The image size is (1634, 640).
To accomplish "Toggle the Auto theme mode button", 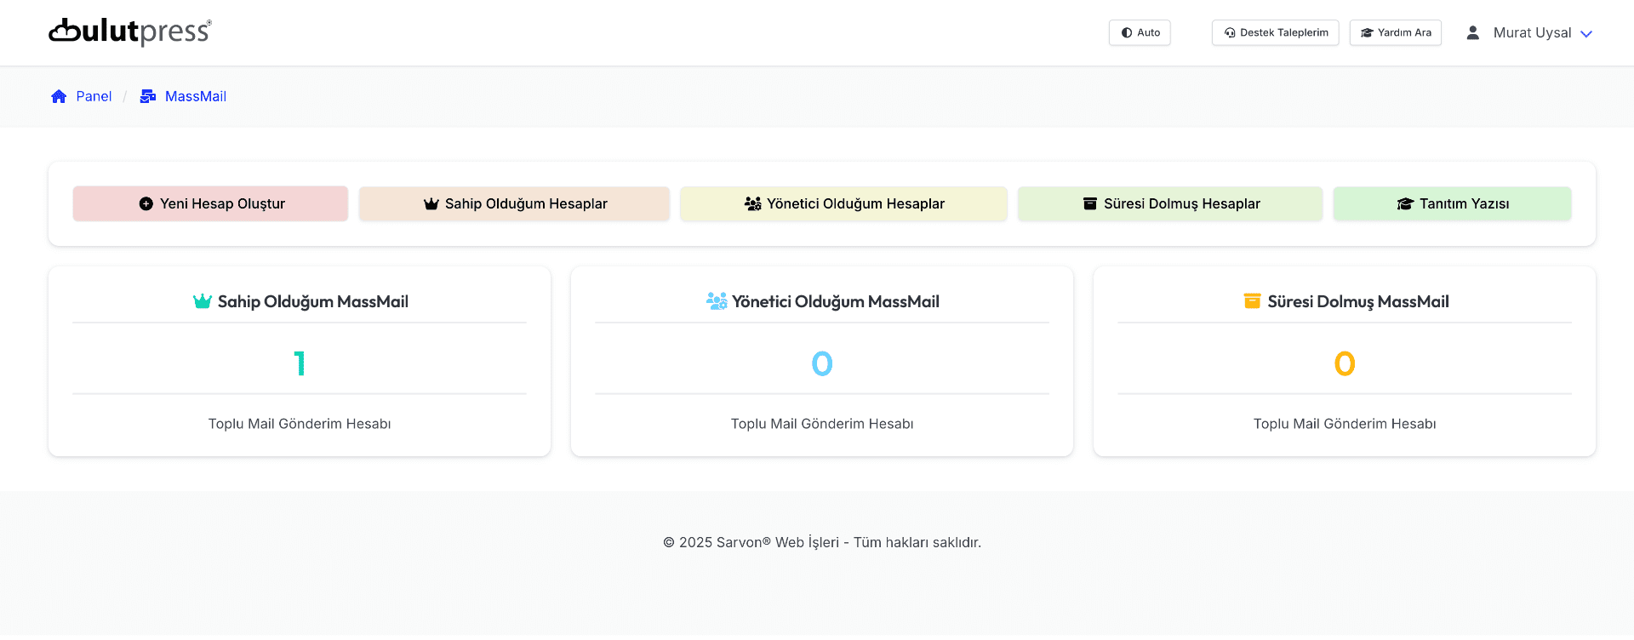I will [x=1140, y=33].
